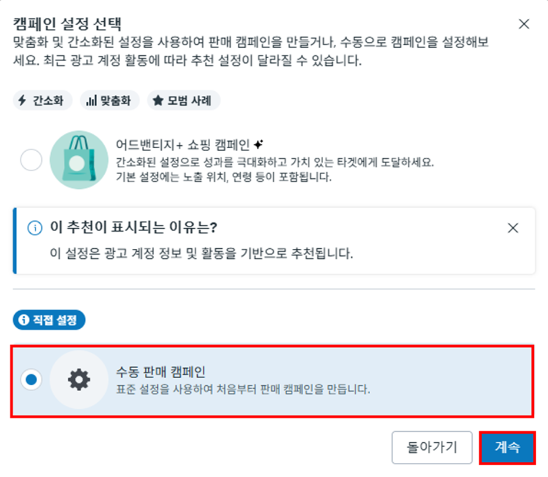Select the 어드밴티지+ 쇼핑 캠페인 radio button

pos(31,160)
